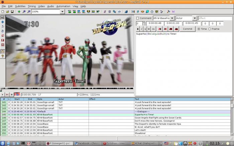Play the current line button

(7, 95)
